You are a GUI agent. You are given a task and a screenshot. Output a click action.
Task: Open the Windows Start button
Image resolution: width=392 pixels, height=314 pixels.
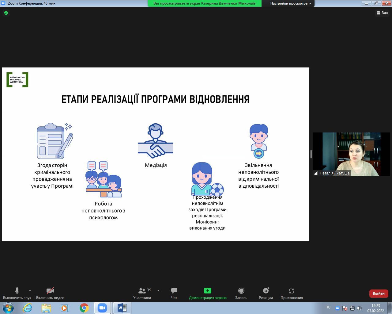pyautogui.click(x=8, y=308)
